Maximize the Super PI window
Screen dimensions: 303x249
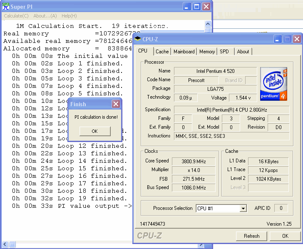pos(196,7)
